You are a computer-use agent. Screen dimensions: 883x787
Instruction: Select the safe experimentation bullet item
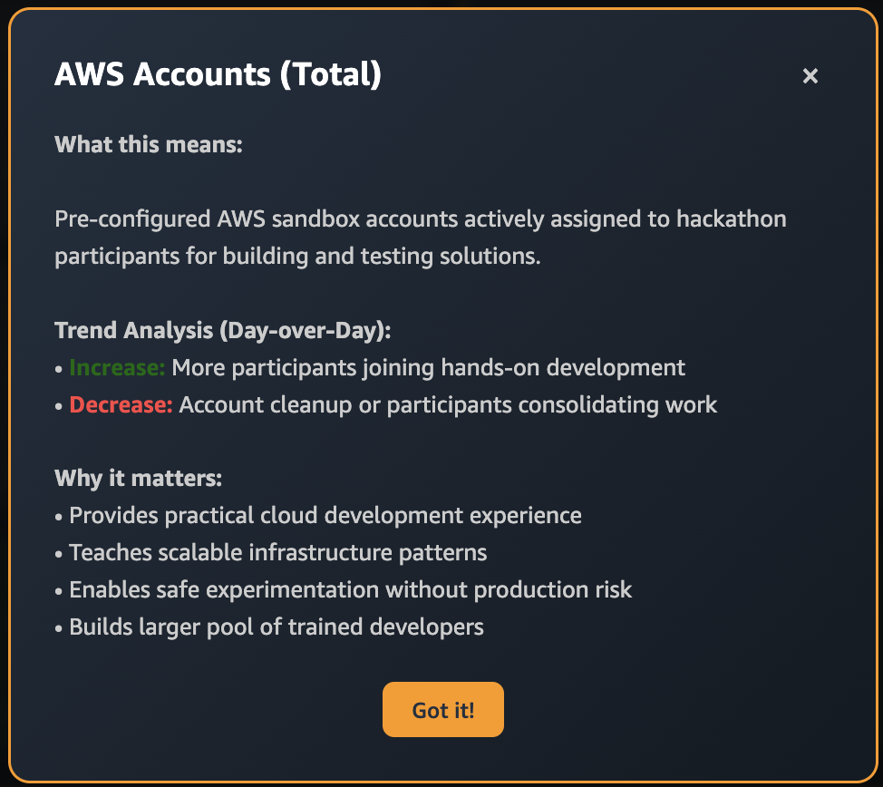point(349,589)
